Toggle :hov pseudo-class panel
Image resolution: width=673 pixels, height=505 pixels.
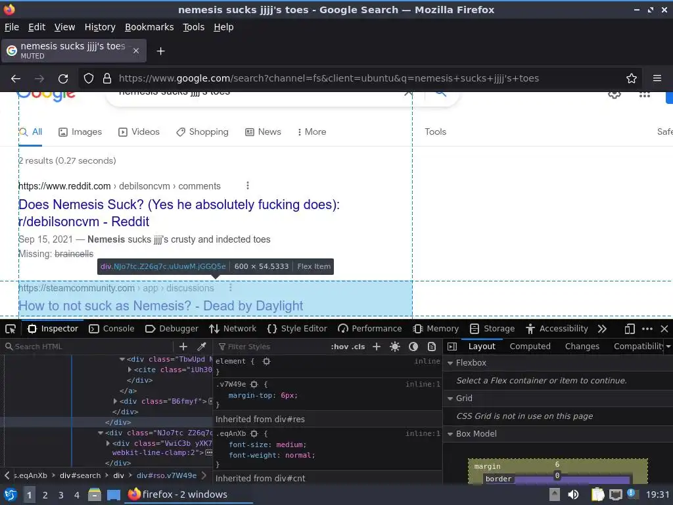[340, 347]
